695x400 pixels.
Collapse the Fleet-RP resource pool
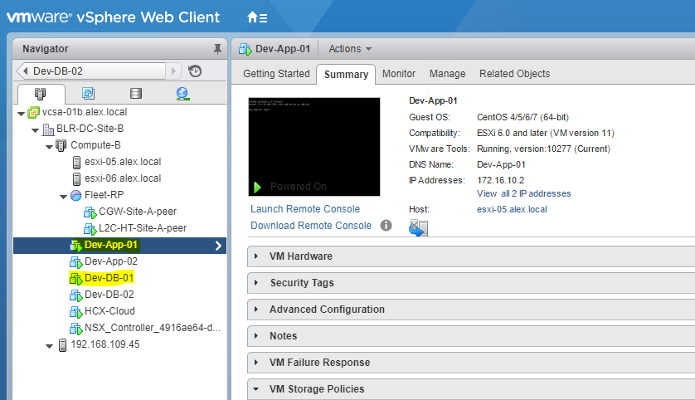click(x=63, y=196)
